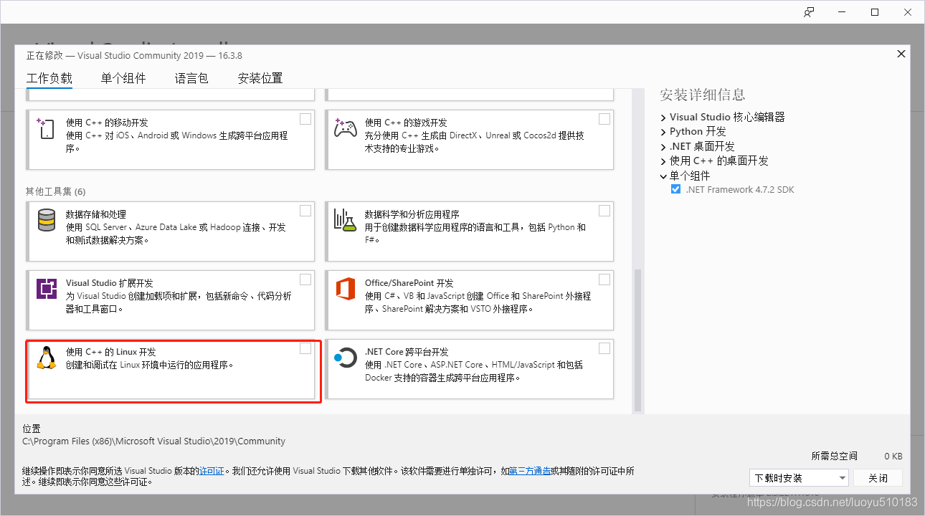The width and height of the screenshot is (925, 516).
Task: Click the .NET Core cross-platform icon
Action: 346,358
